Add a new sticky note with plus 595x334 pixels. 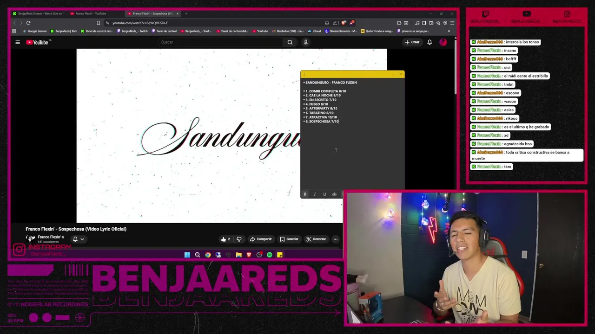[x=304, y=74]
